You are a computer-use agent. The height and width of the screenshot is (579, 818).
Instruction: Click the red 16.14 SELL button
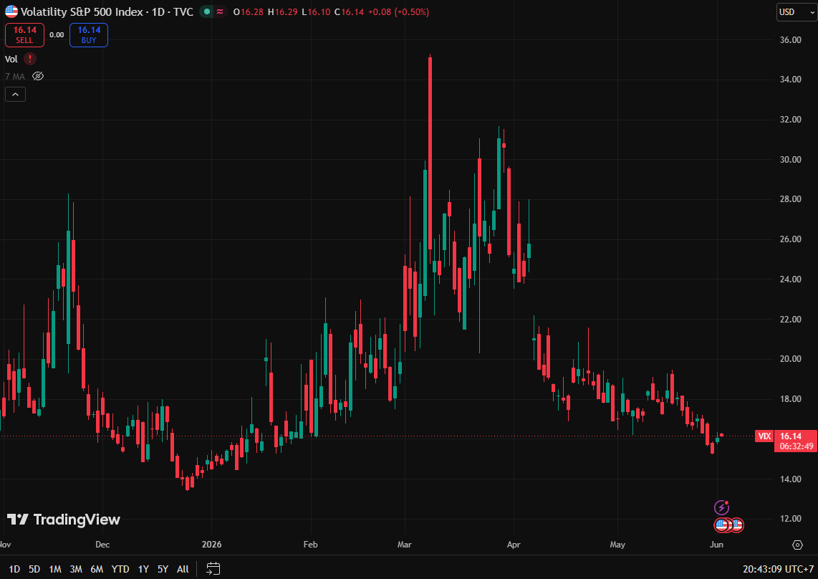(24, 35)
